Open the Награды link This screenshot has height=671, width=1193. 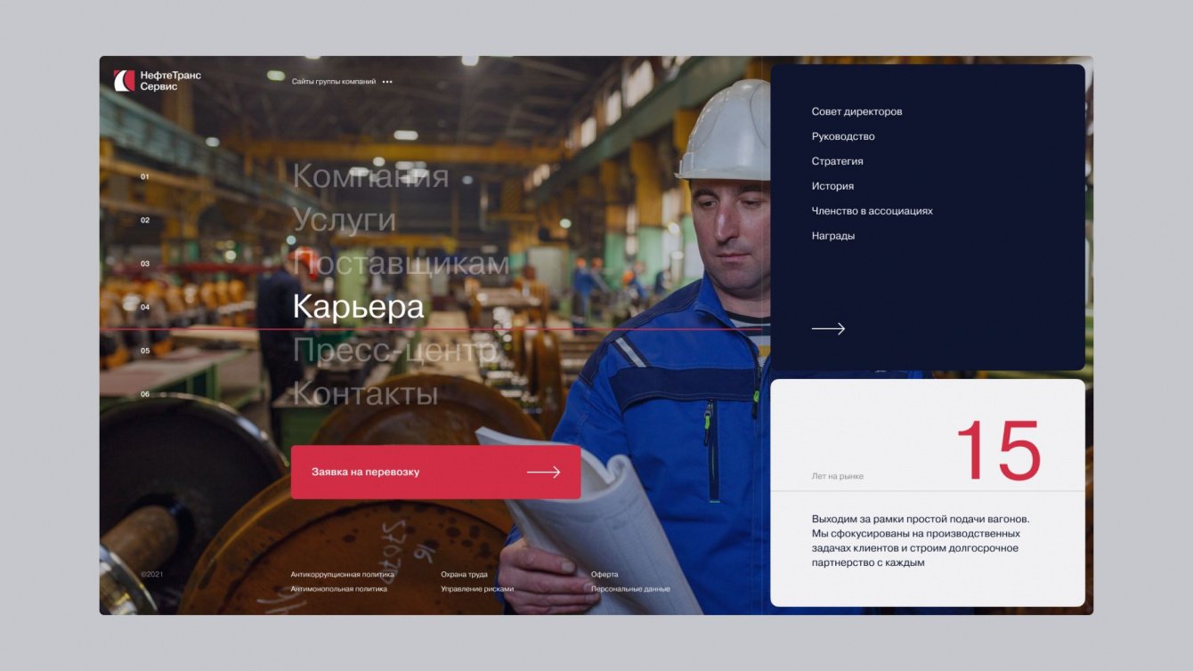[x=832, y=236]
